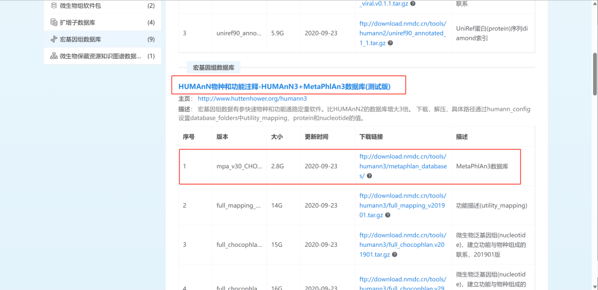Click help icon after metaphlan_databases/ link

(369, 176)
